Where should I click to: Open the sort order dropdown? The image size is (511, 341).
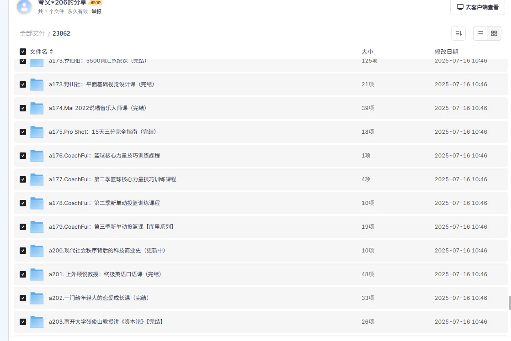pos(458,33)
